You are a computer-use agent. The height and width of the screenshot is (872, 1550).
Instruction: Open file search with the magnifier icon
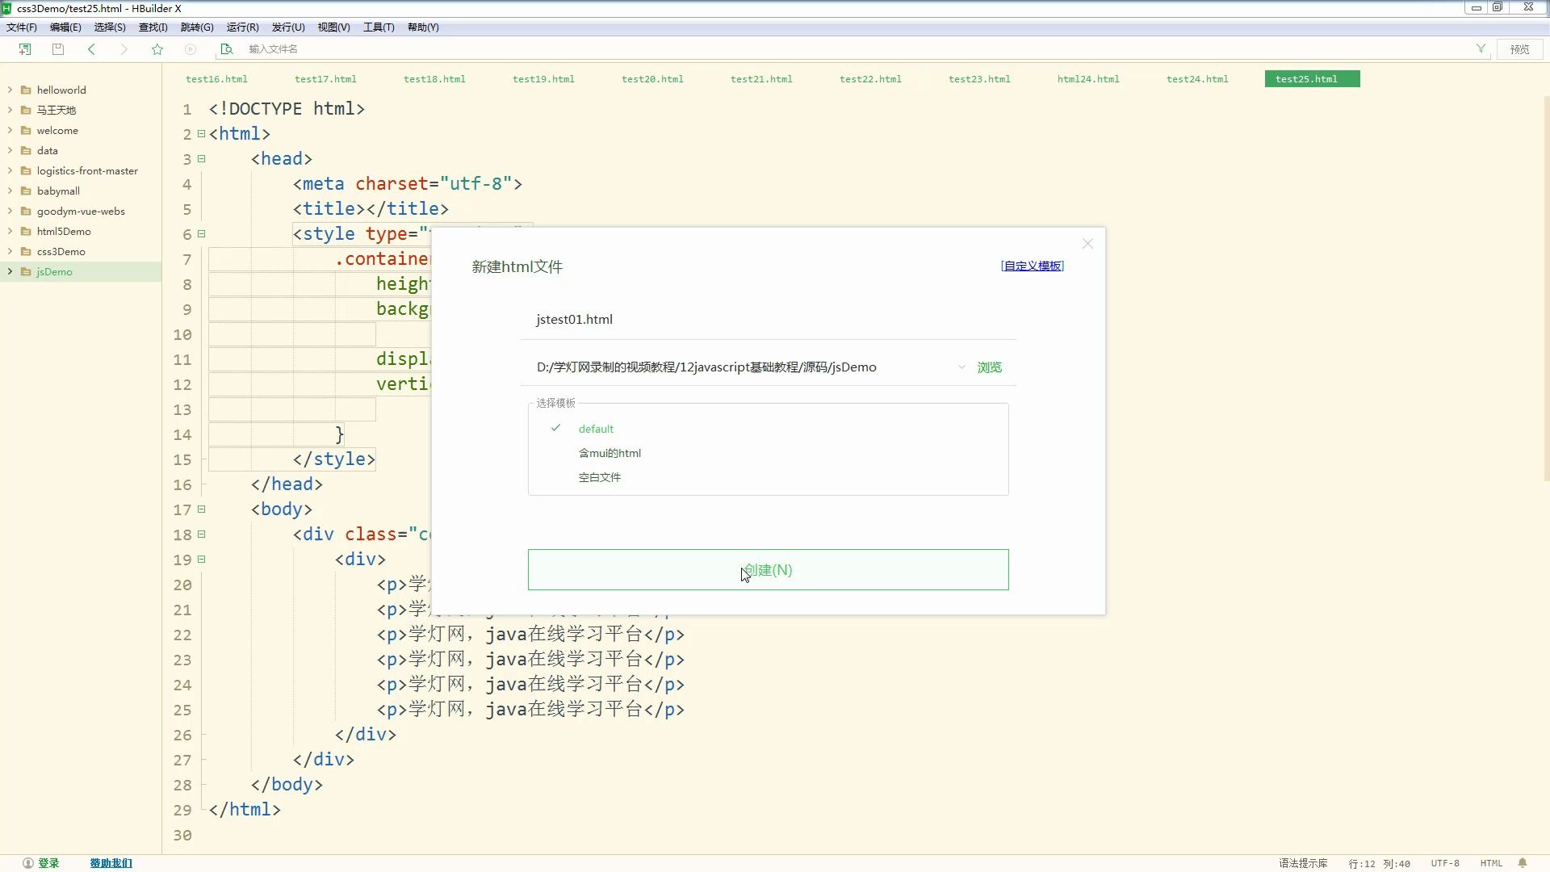click(226, 48)
